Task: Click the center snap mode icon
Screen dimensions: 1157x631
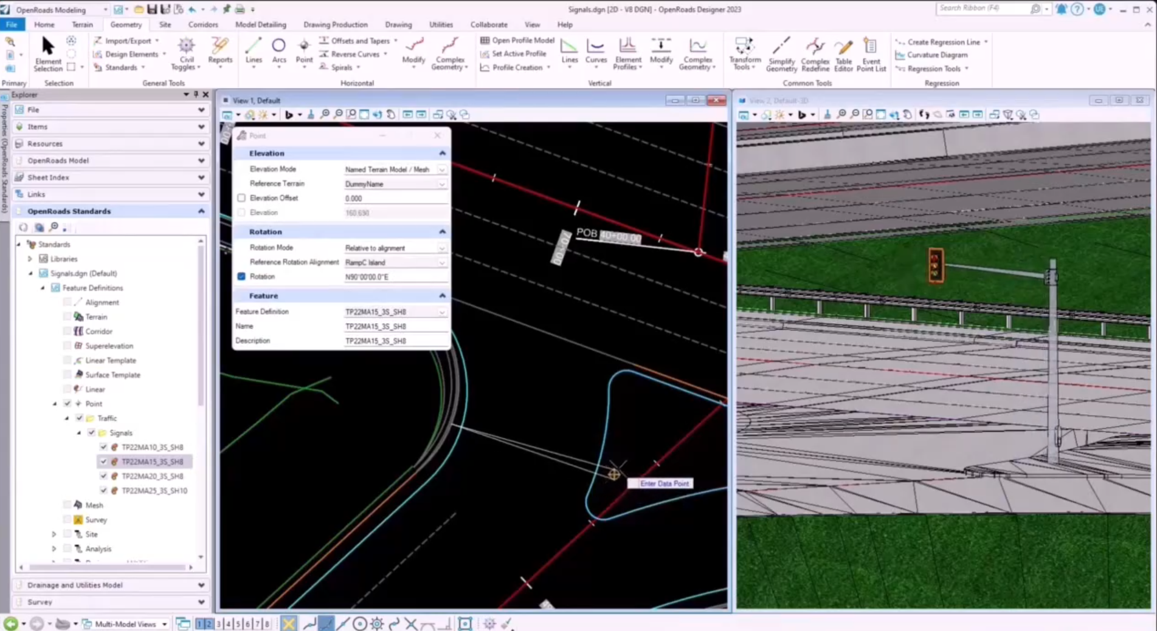Action: click(x=360, y=624)
